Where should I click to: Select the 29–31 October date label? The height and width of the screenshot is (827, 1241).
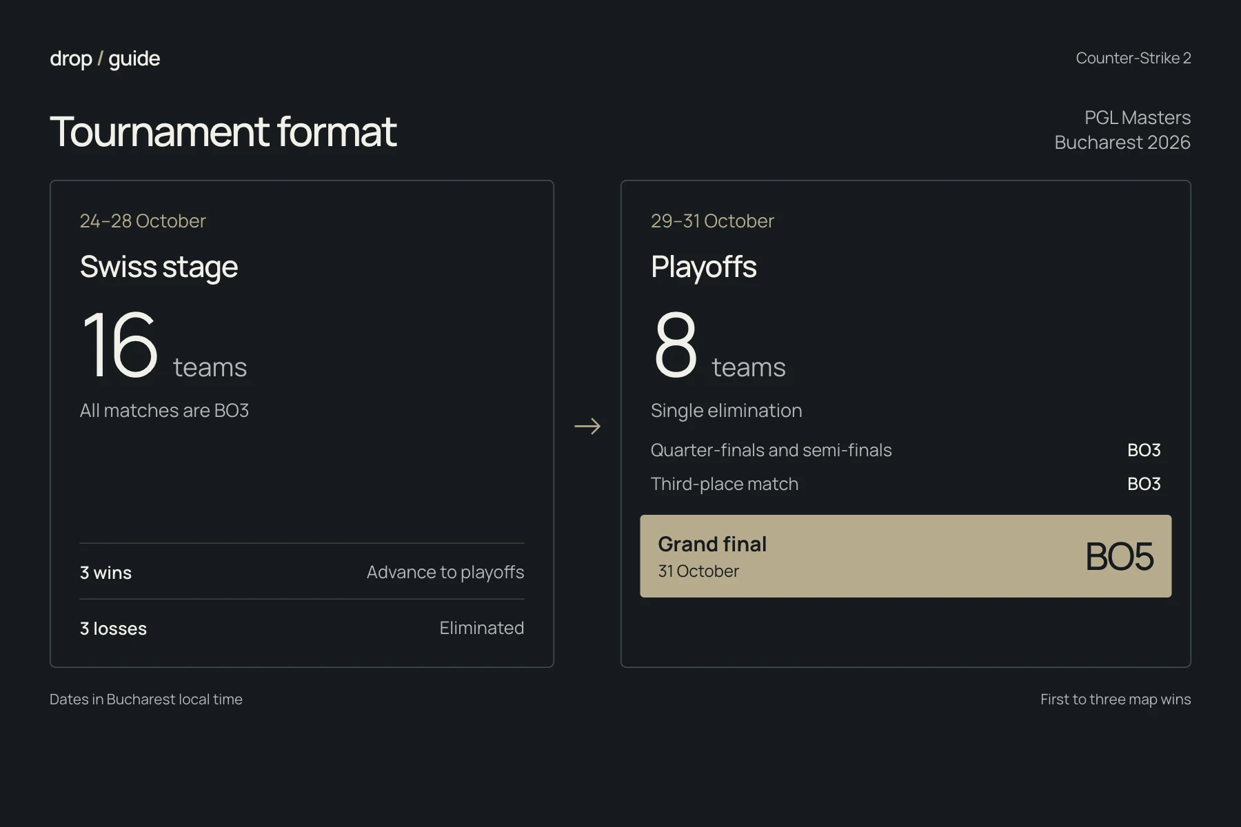coord(712,221)
